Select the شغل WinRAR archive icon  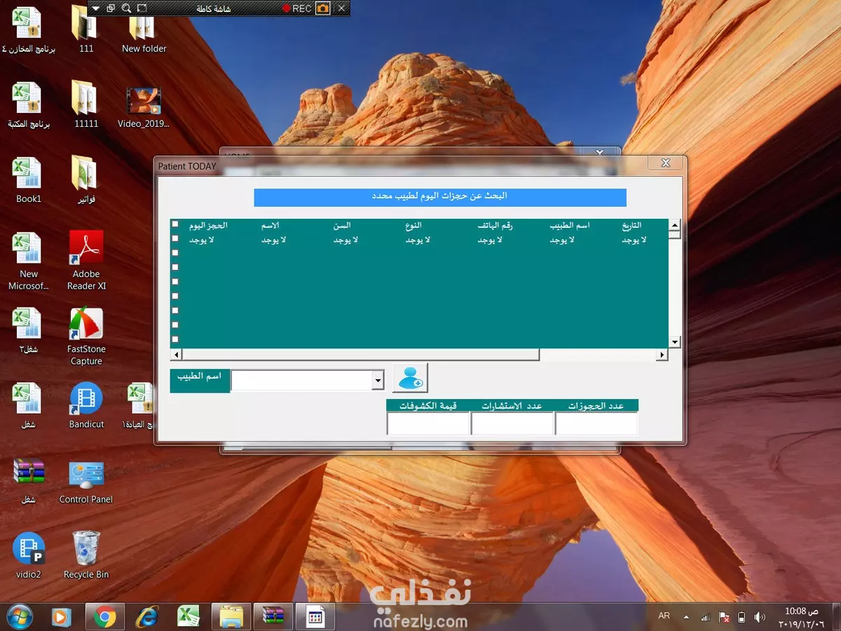29,480
